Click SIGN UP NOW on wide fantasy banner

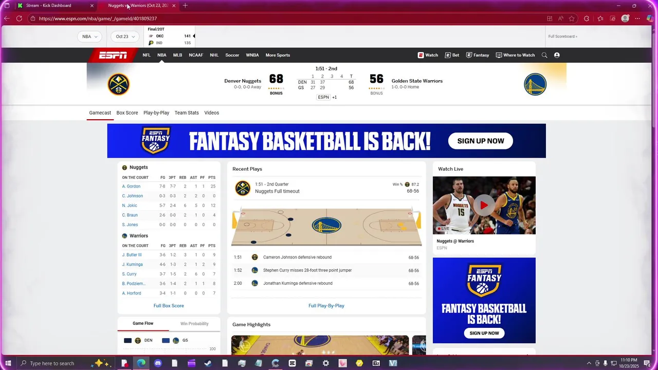point(481,141)
